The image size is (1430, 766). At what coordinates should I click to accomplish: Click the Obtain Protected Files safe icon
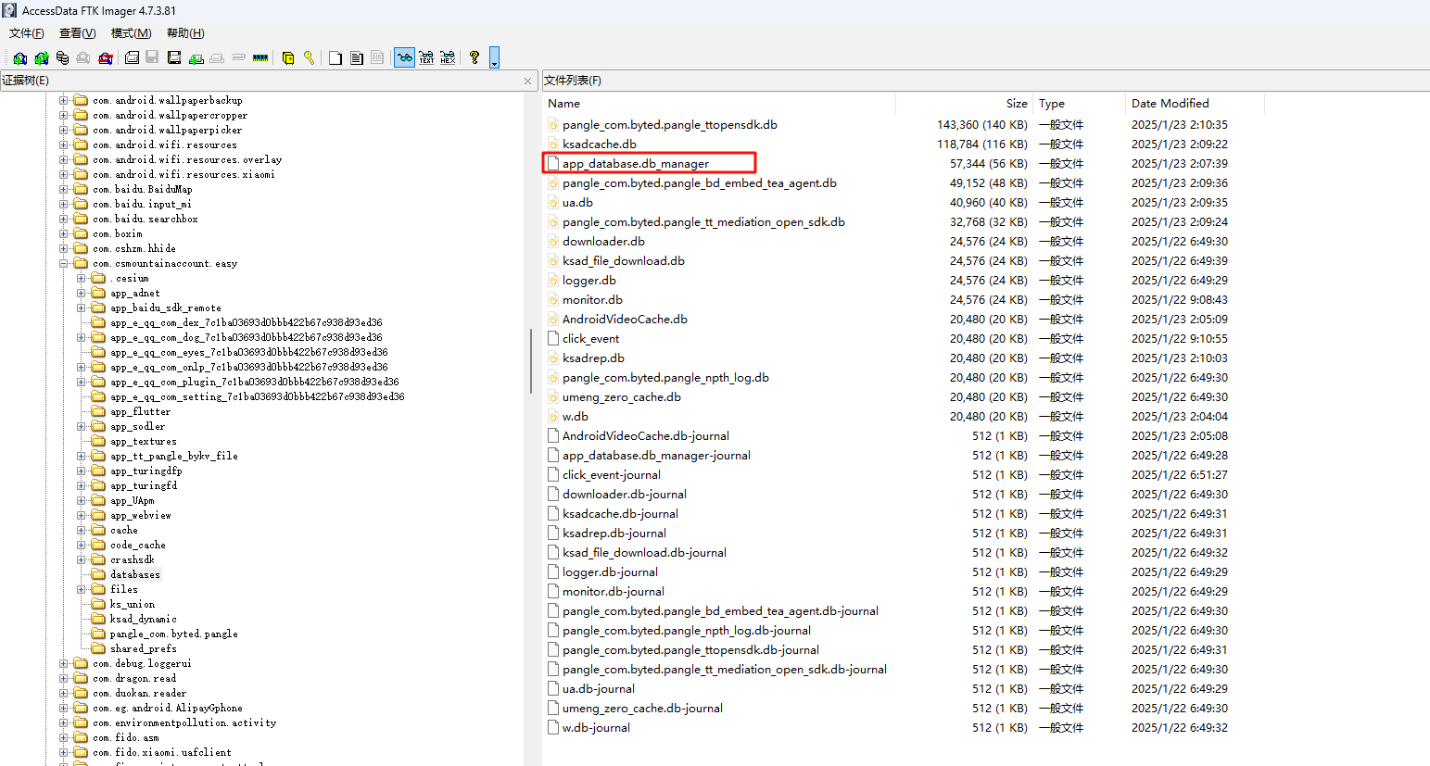point(288,57)
